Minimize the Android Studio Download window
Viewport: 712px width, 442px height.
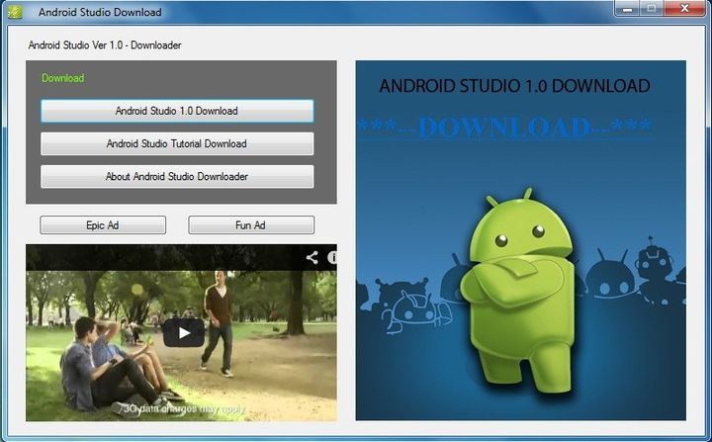pos(628,8)
